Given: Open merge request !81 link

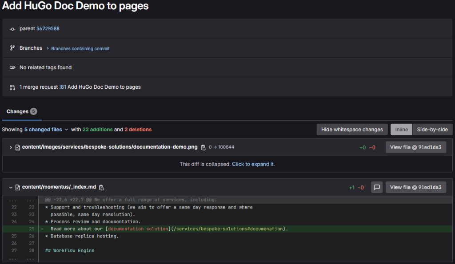Looking at the screenshot, I should pyautogui.click(x=63, y=87).
